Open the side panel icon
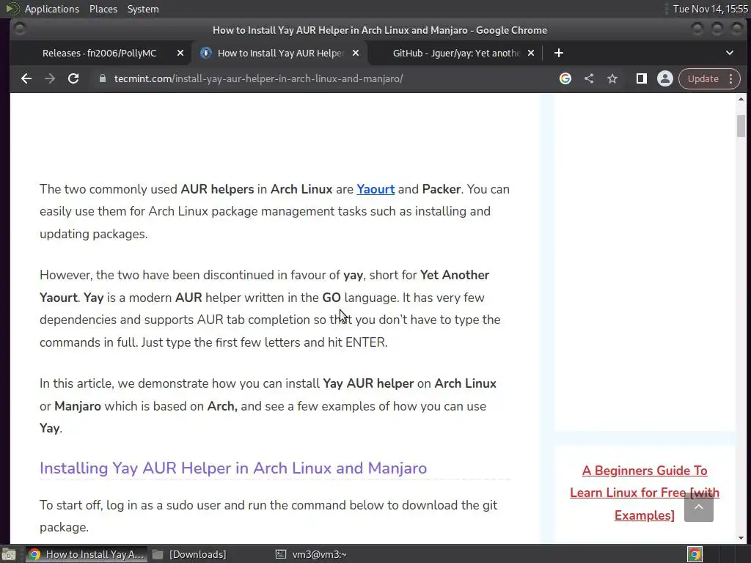 click(x=641, y=78)
